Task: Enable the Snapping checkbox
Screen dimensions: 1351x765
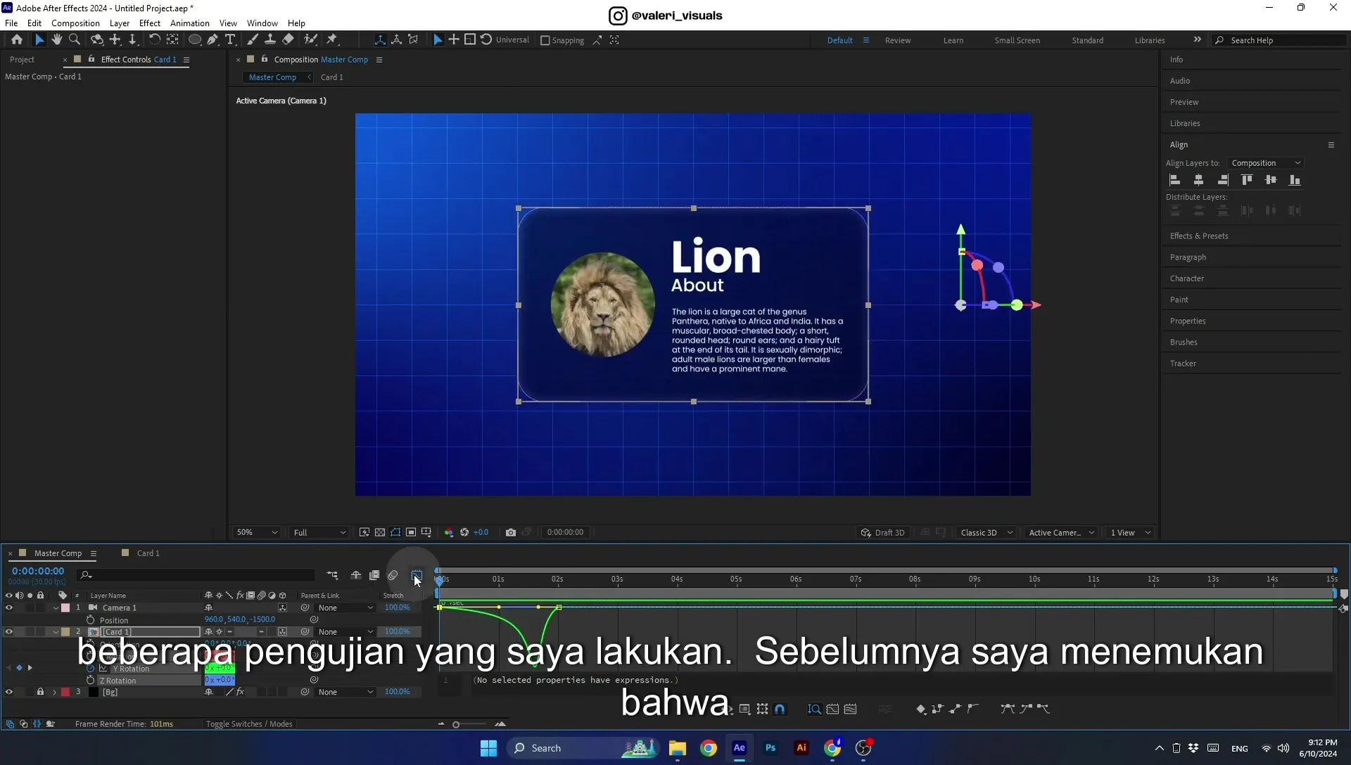Action: (545, 40)
